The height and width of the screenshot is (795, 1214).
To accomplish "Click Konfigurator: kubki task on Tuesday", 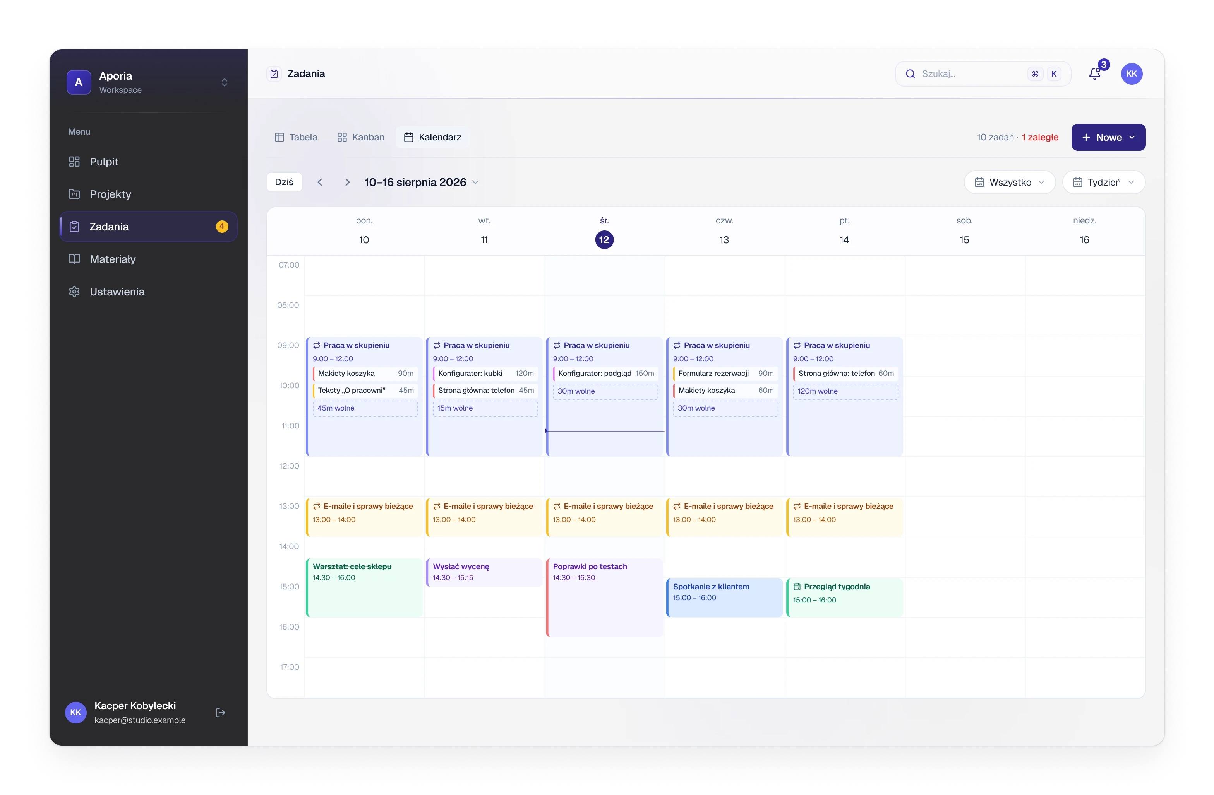I will [485, 374].
